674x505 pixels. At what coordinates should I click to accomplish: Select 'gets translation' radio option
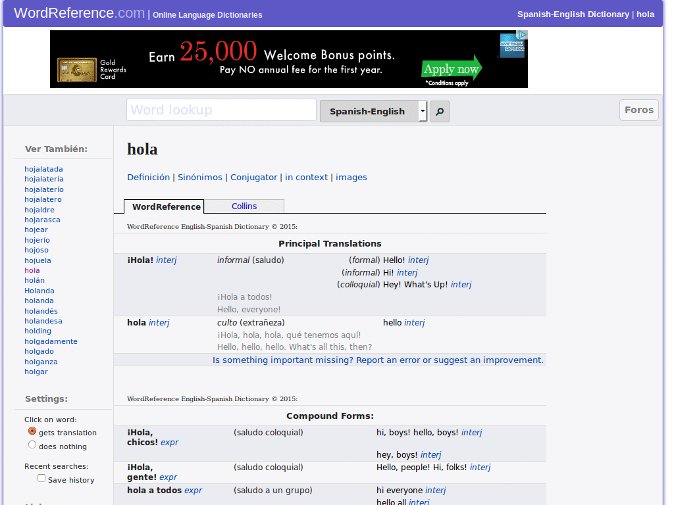click(x=32, y=431)
